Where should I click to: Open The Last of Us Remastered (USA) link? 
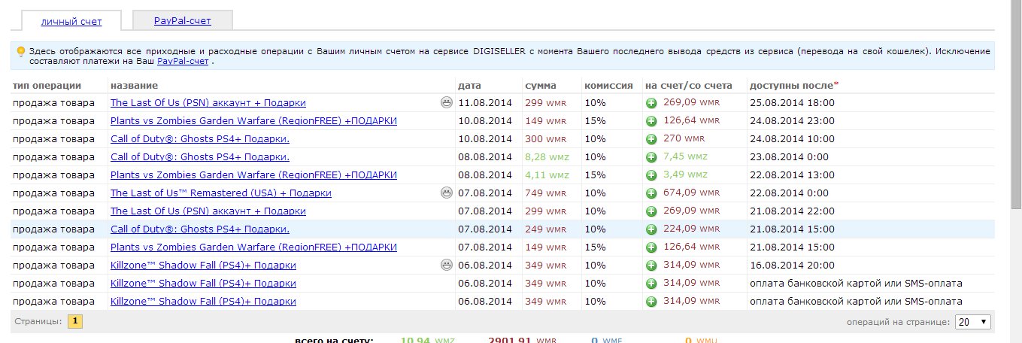(221, 193)
